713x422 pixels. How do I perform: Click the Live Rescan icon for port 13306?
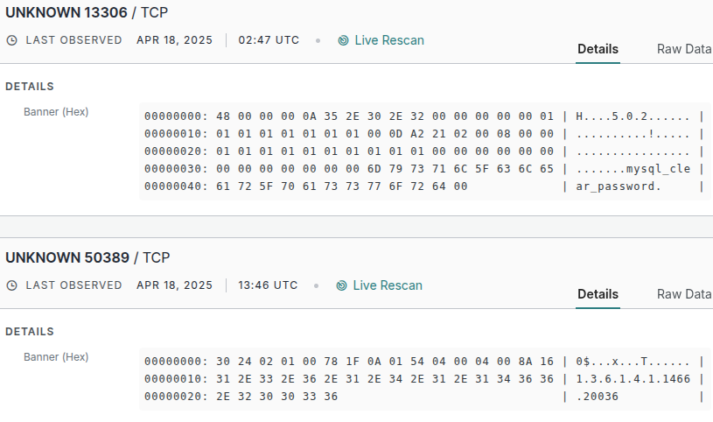click(x=344, y=40)
